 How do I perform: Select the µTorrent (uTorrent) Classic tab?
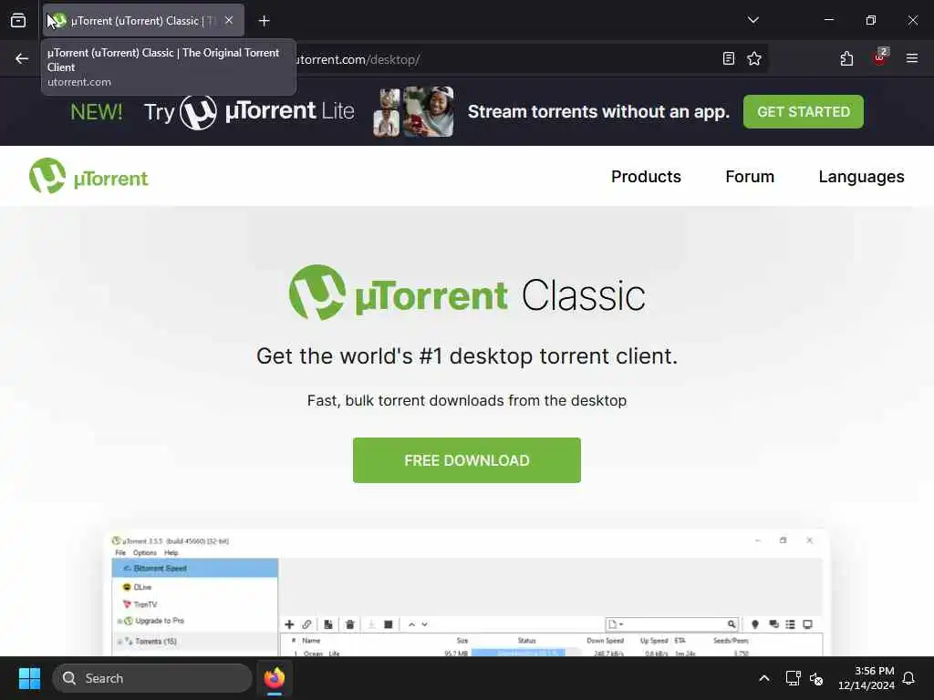click(143, 21)
